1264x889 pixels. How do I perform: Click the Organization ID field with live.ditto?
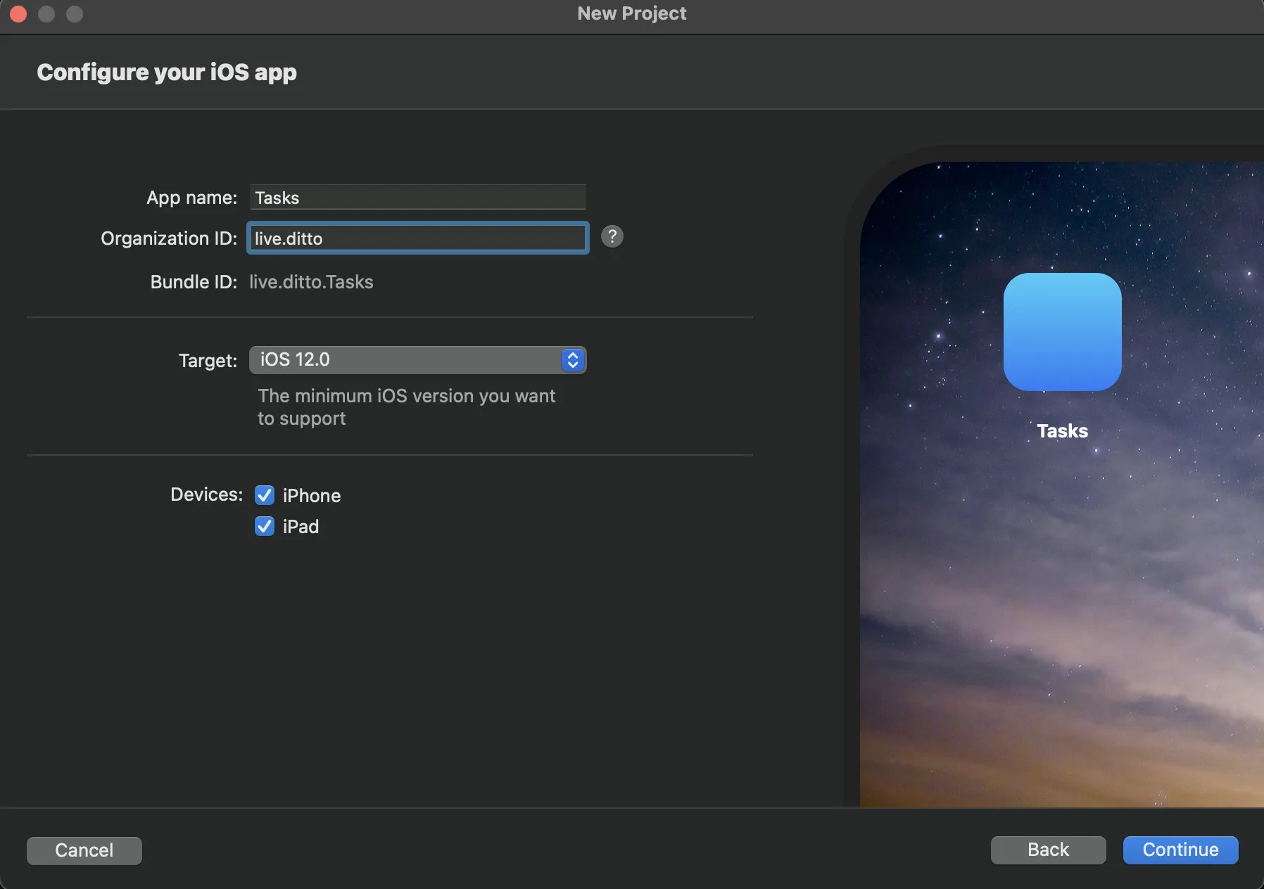[417, 238]
